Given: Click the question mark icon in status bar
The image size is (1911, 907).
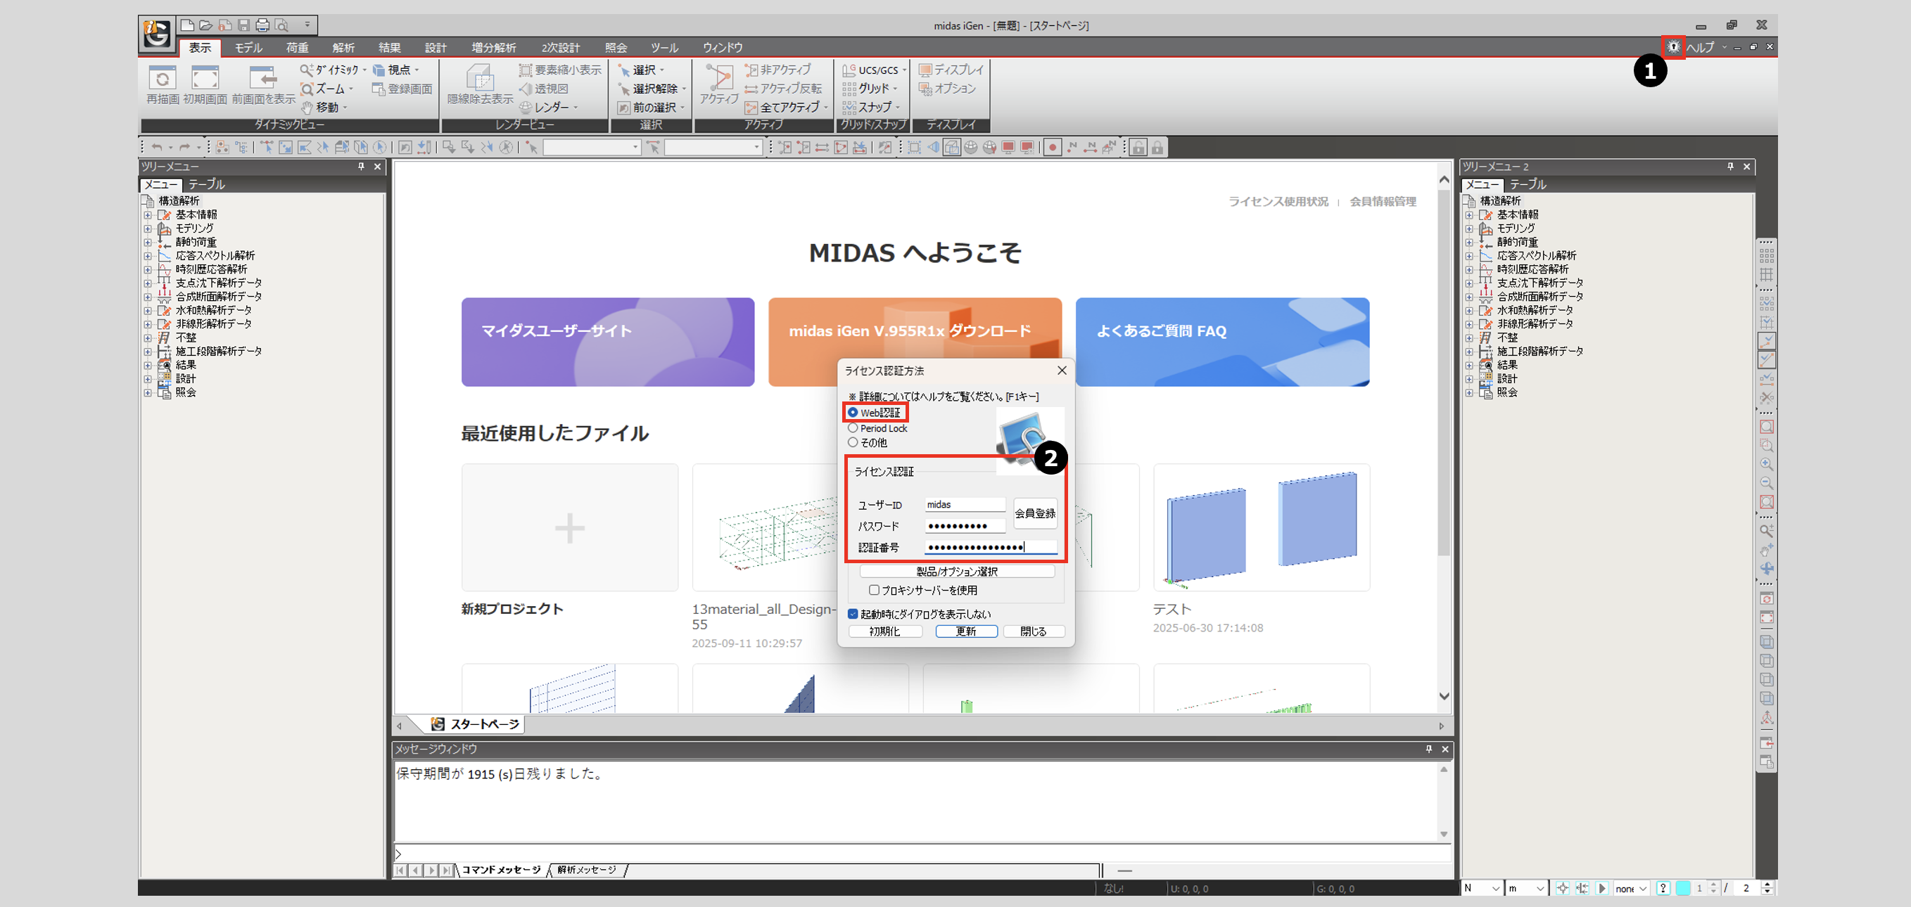Looking at the screenshot, I should (x=1663, y=888).
